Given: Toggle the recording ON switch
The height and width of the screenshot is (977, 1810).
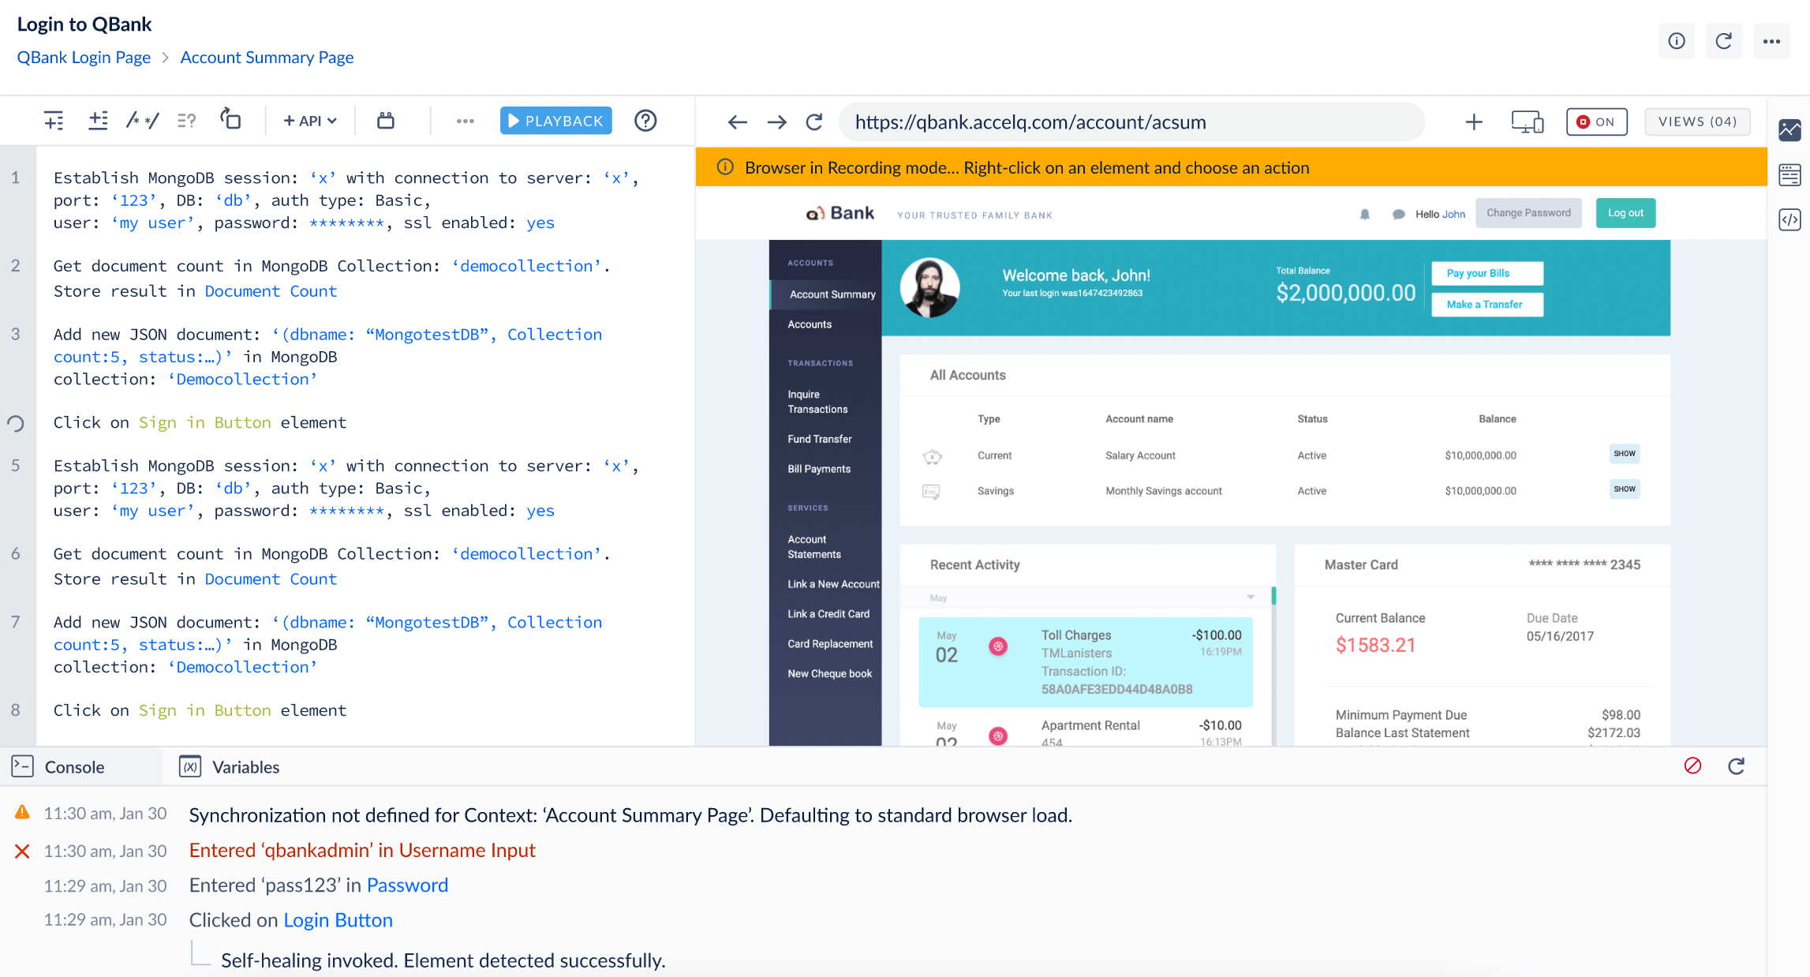Looking at the screenshot, I should 1596,122.
